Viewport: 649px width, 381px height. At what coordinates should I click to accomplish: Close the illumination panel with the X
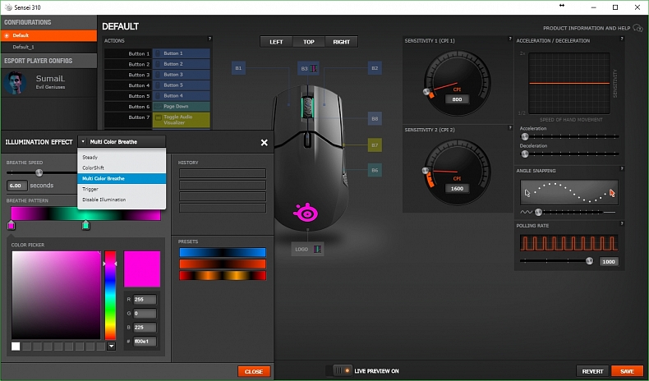pos(264,142)
